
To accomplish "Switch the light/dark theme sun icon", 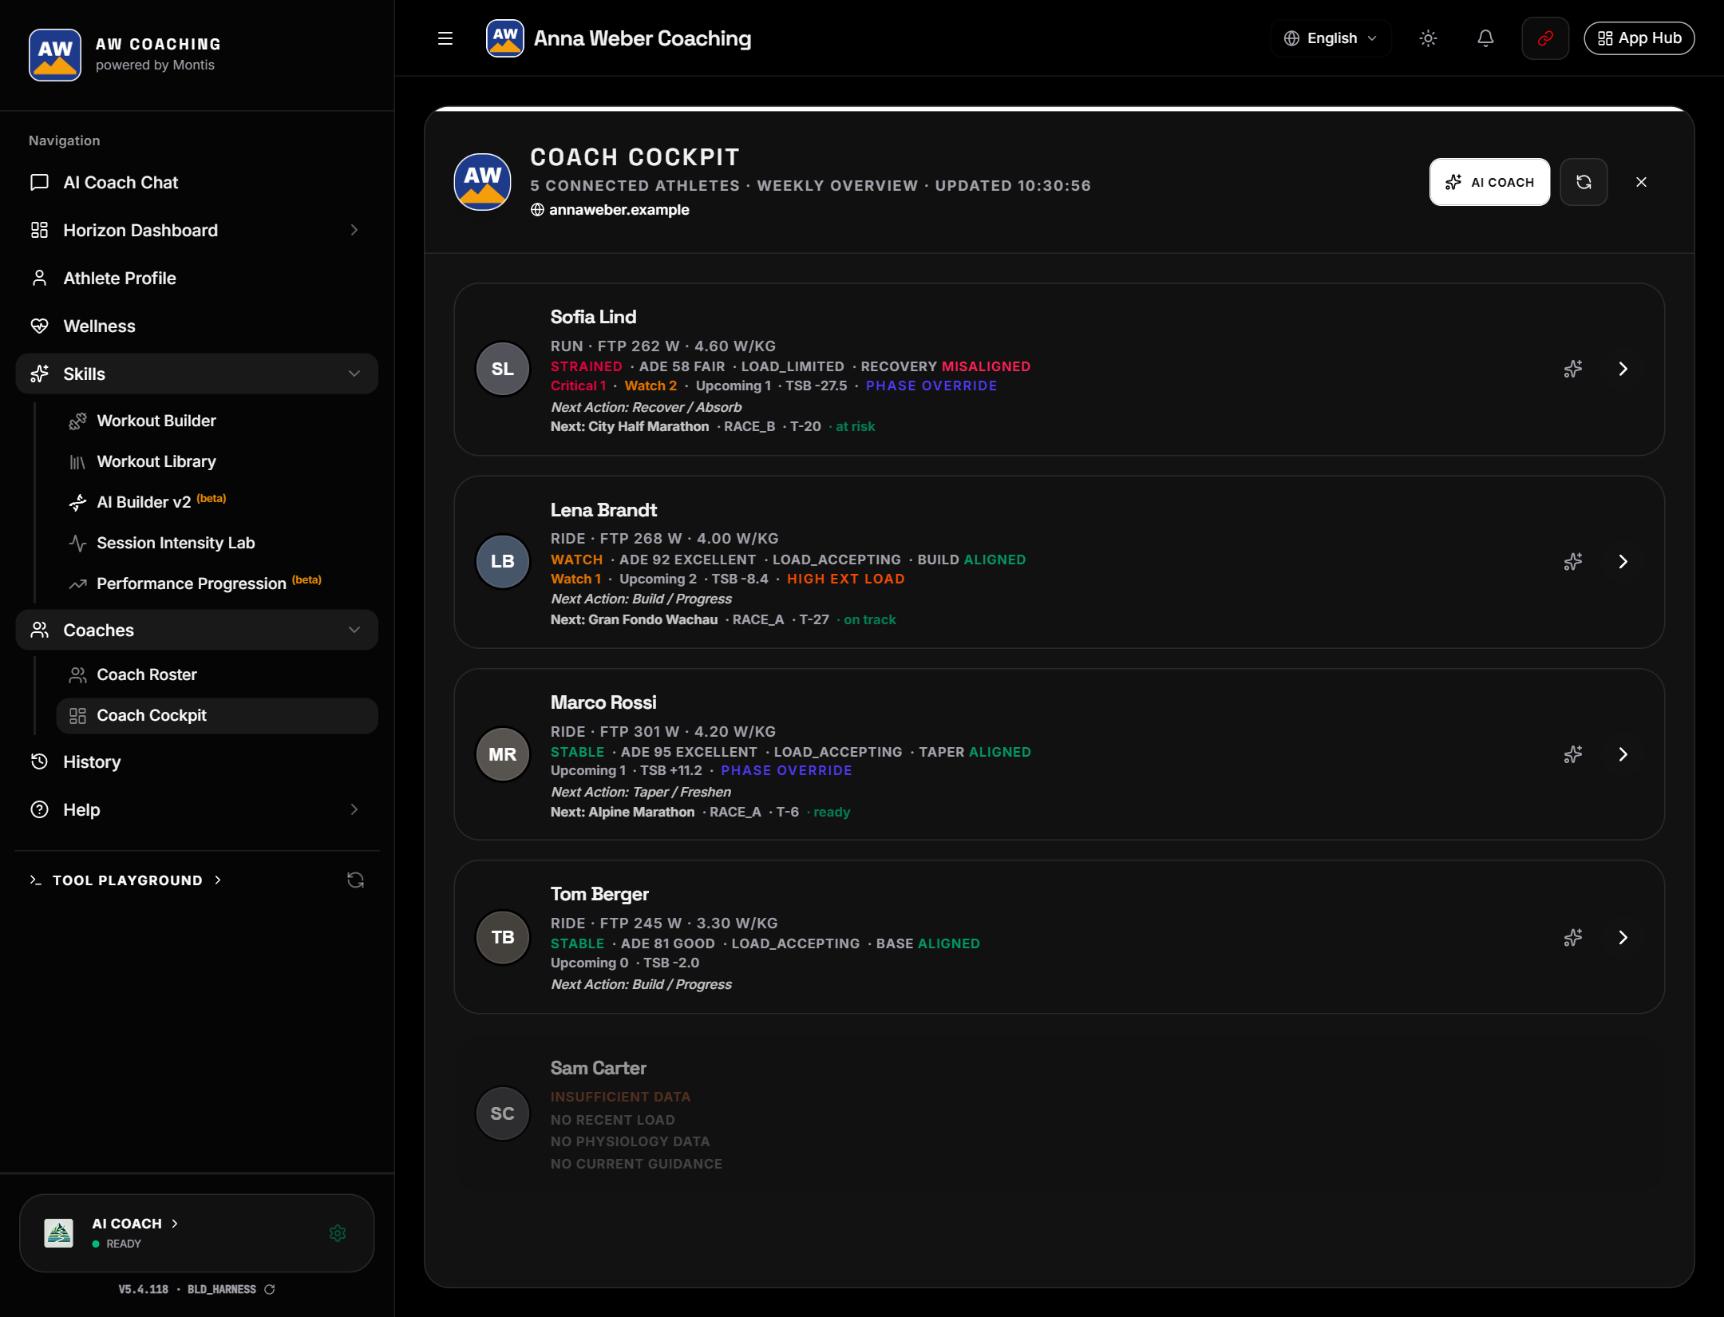I will [1428, 38].
